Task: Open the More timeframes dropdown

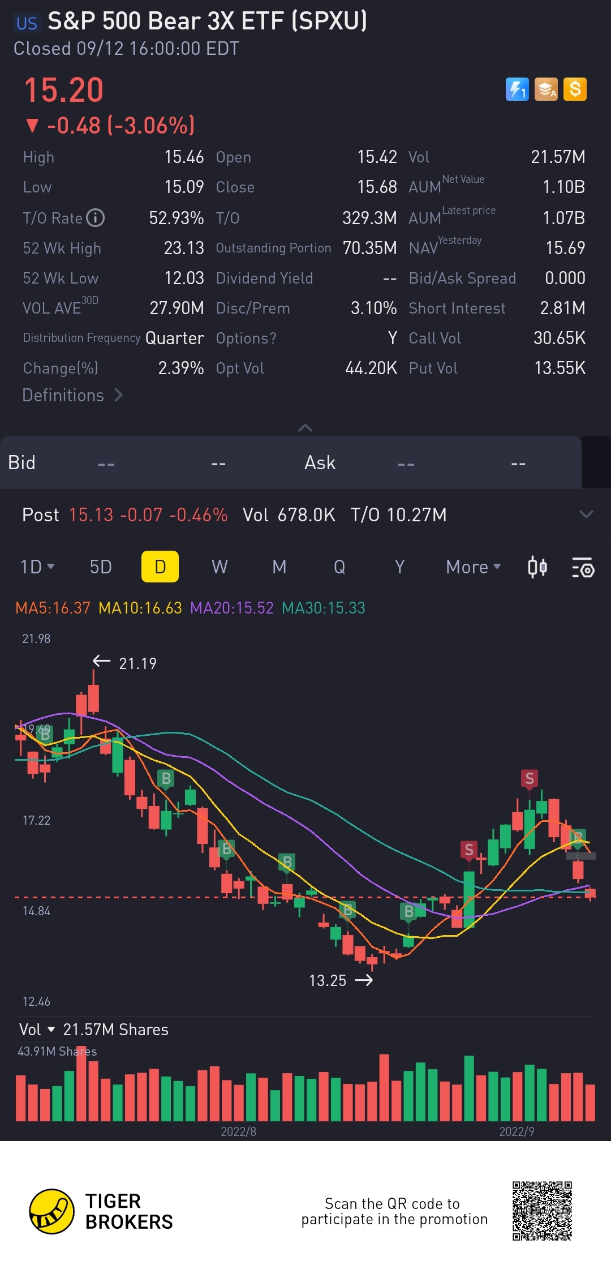Action: click(x=474, y=567)
